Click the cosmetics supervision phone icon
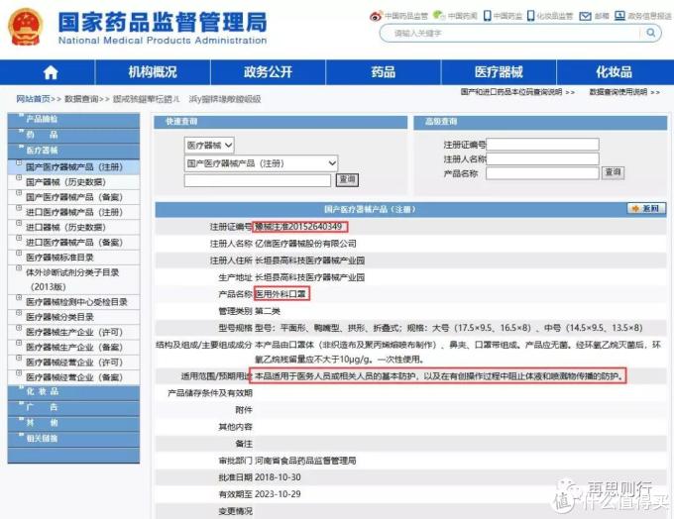The width and height of the screenshot is (674, 519). (x=531, y=16)
